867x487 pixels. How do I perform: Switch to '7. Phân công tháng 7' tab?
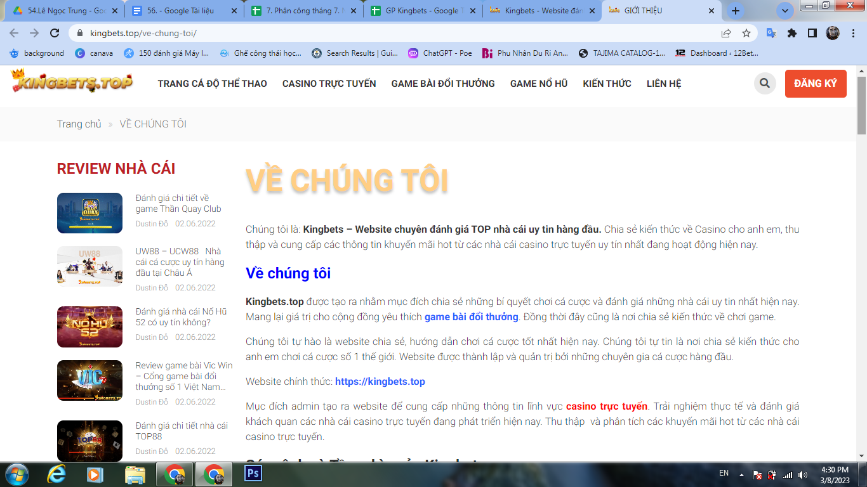tap(303, 11)
